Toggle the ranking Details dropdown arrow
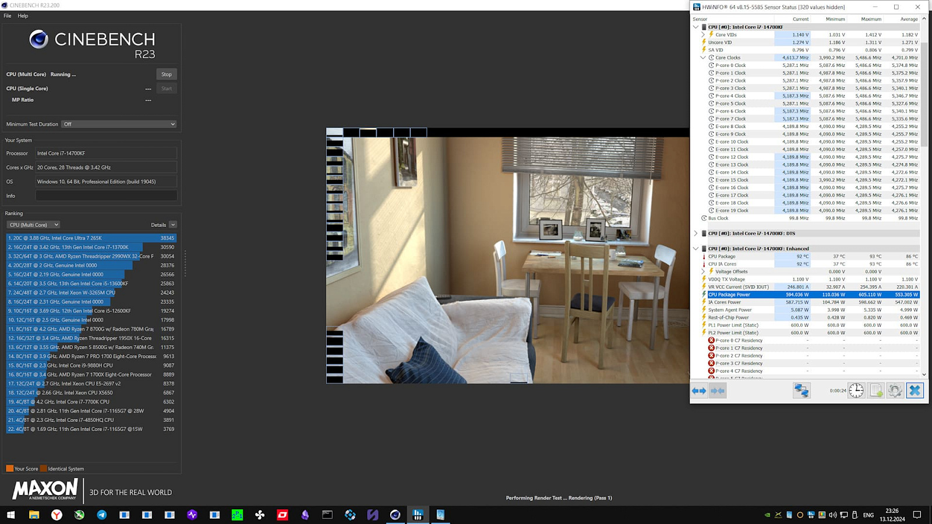932x524 pixels. click(x=173, y=225)
